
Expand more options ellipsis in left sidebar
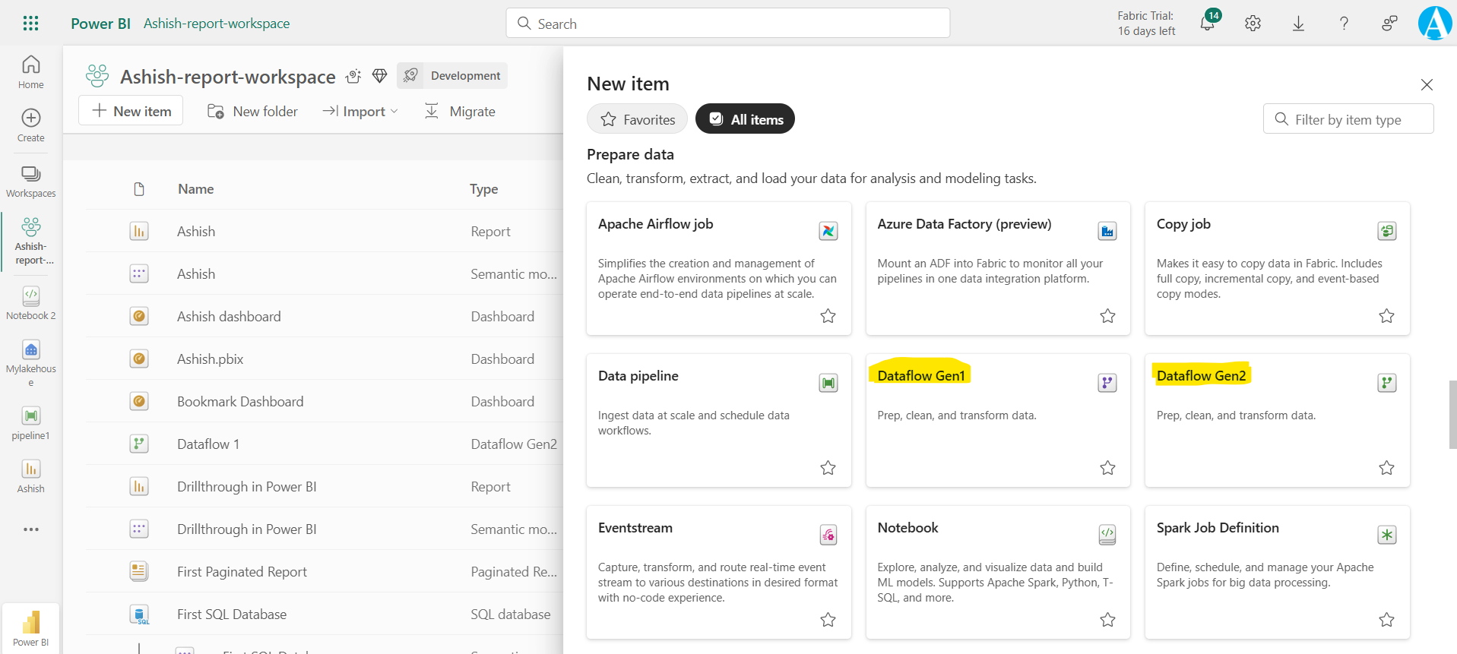point(31,529)
